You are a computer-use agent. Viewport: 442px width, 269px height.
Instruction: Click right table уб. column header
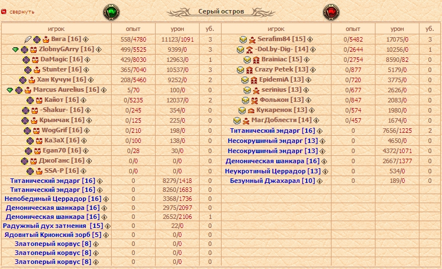point(430,29)
